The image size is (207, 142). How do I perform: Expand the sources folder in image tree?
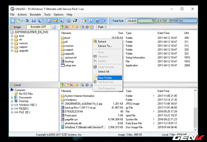pos(12,43)
